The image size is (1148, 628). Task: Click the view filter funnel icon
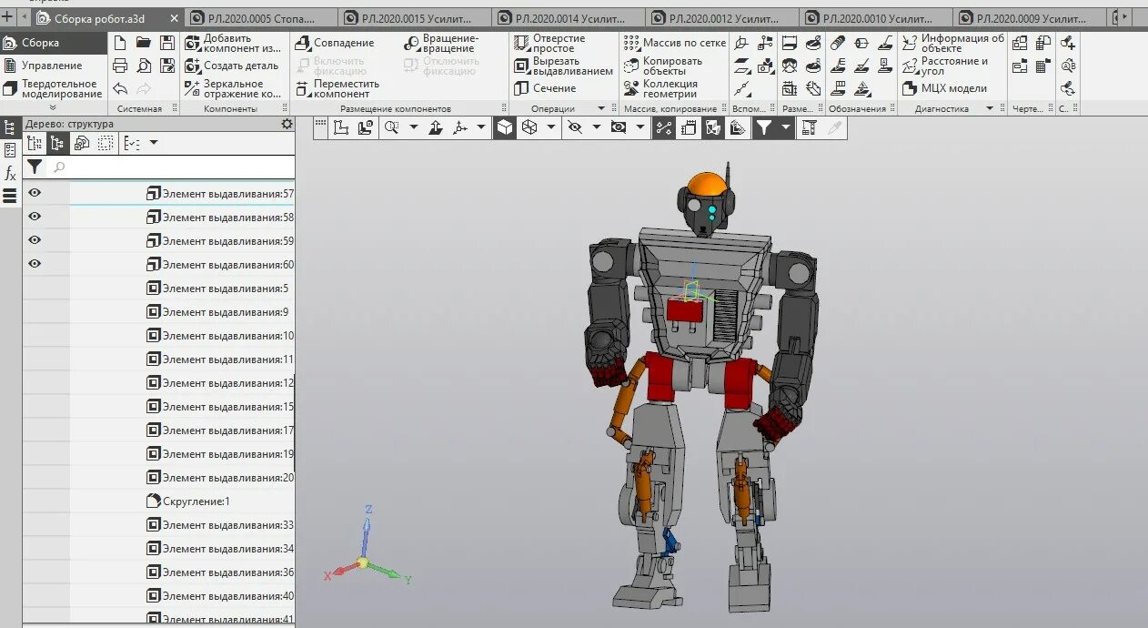[762, 128]
